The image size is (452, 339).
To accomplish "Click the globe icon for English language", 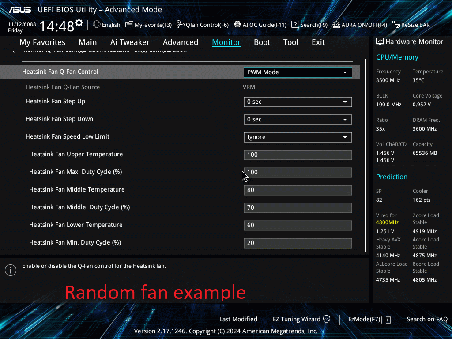I will pos(97,25).
